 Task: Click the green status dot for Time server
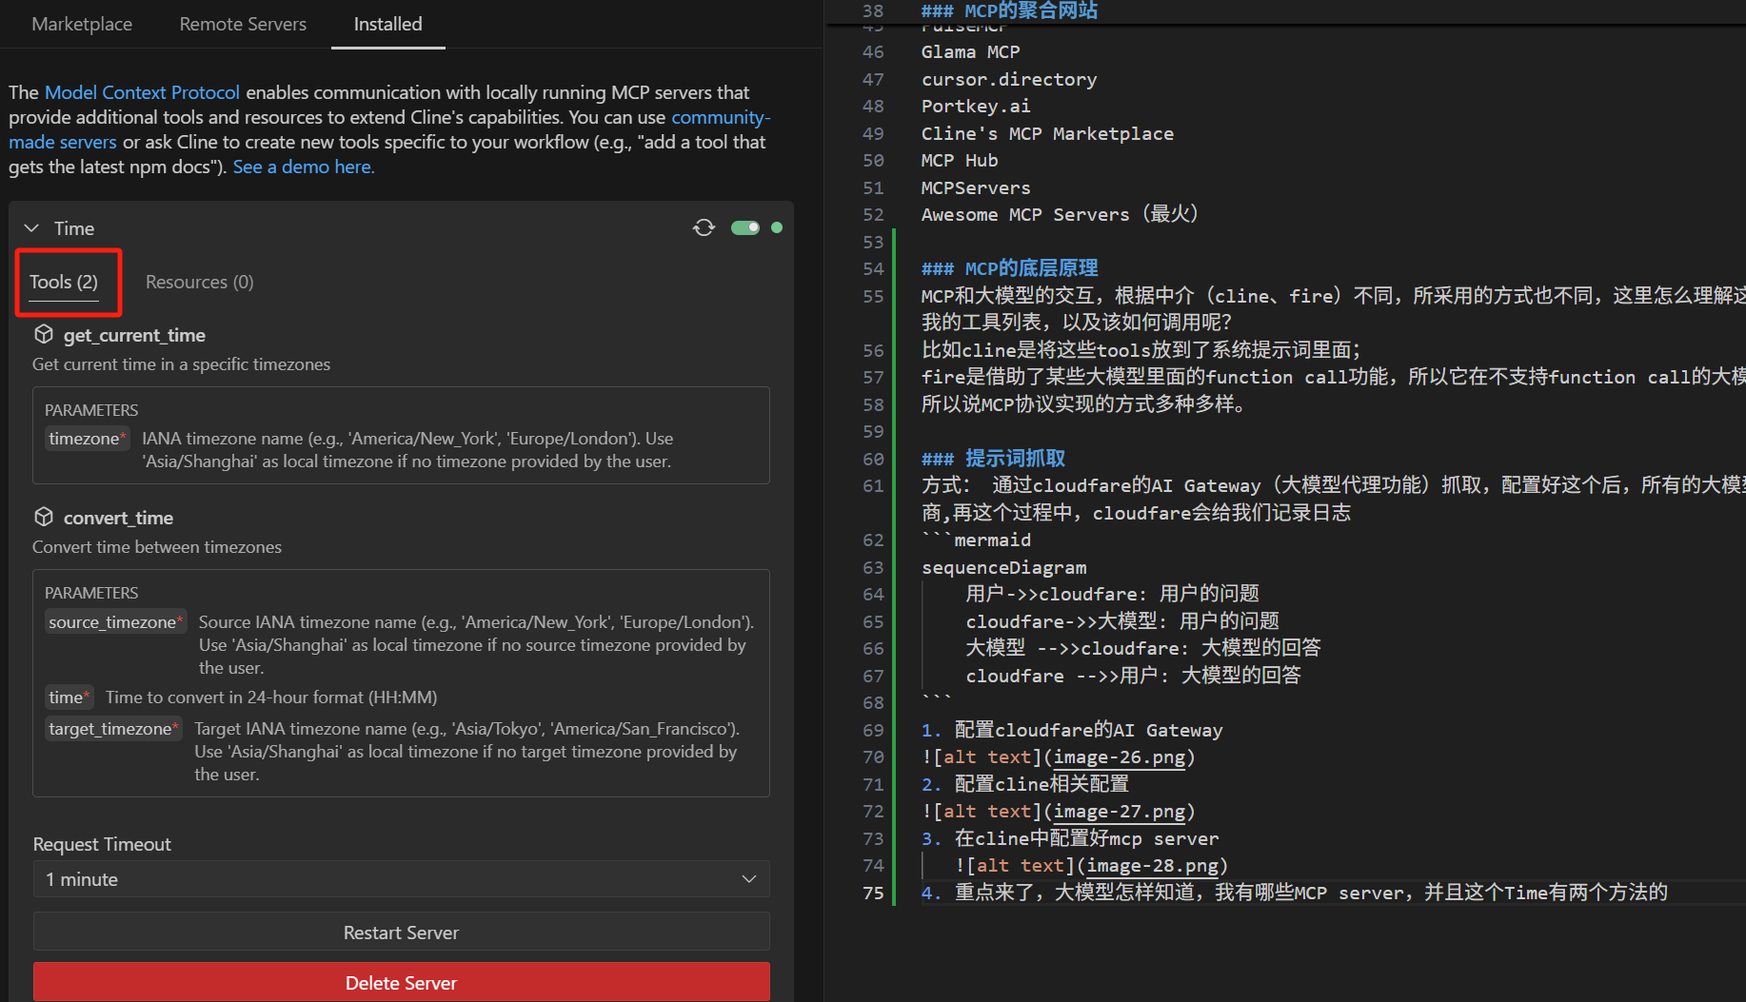click(777, 227)
